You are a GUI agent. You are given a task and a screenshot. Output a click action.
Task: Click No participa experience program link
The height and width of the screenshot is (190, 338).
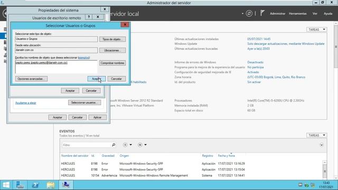(256, 67)
